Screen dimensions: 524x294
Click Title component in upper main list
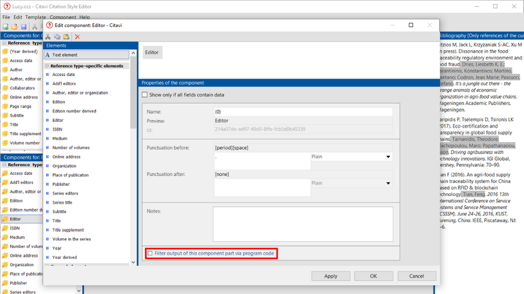point(14,124)
